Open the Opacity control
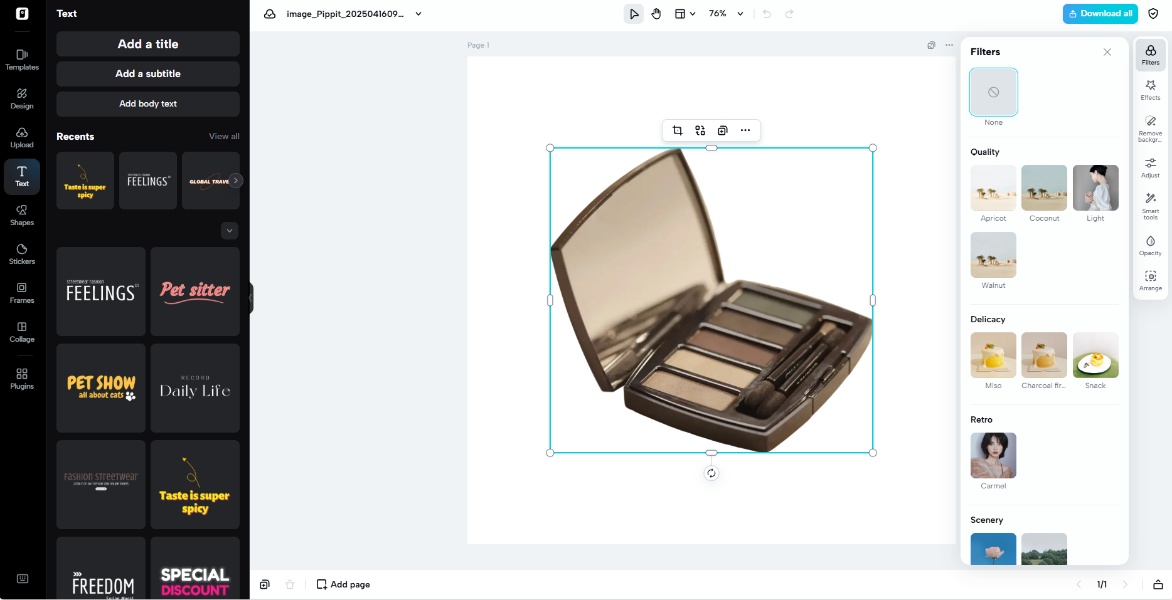The image size is (1172, 600). point(1151,246)
